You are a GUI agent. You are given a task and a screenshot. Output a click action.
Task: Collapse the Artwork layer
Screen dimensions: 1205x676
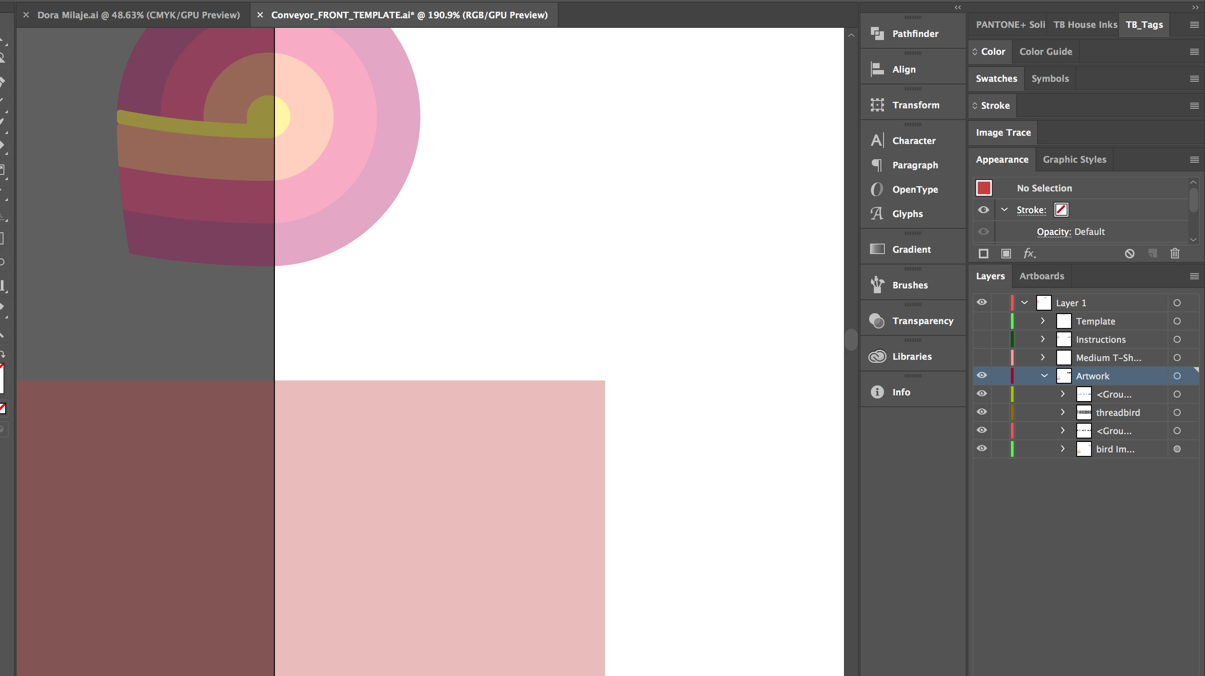coord(1044,376)
